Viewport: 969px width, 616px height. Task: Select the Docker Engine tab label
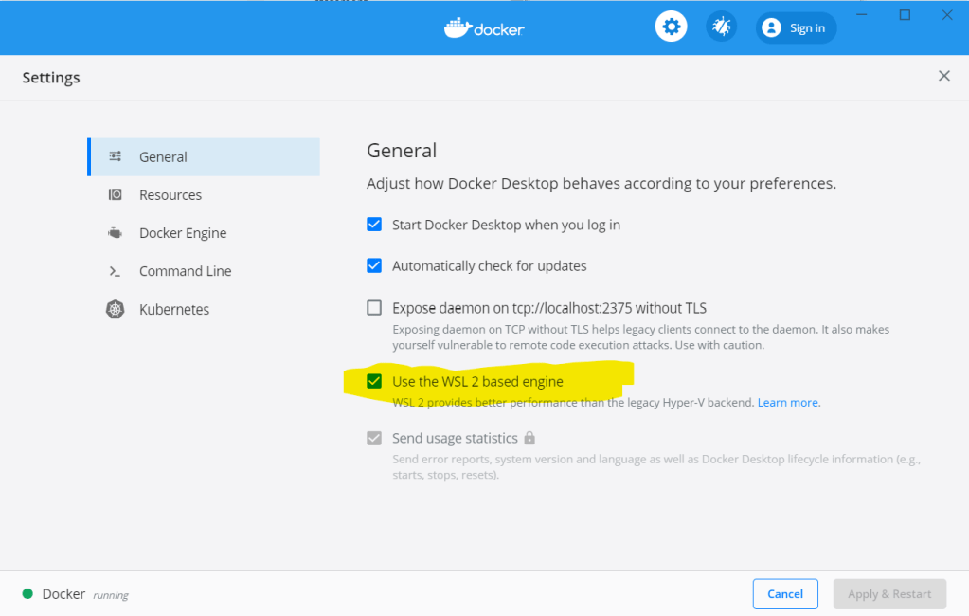183,233
